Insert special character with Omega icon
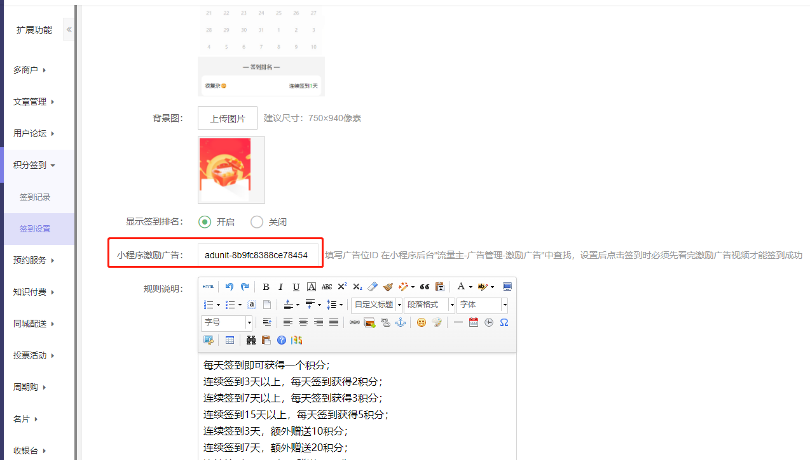Viewport: 810px width, 460px height. pyautogui.click(x=504, y=322)
